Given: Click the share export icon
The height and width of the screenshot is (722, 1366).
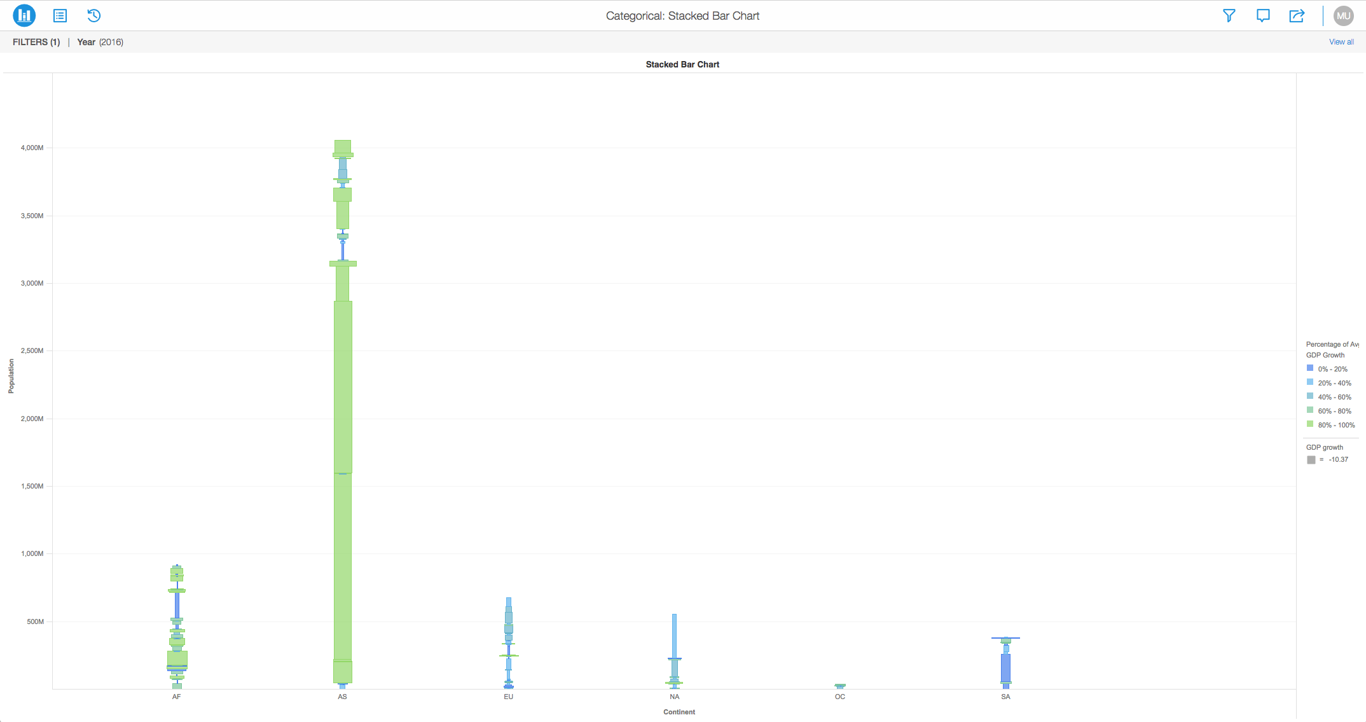Looking at the screenshot, I should 1297,15.
